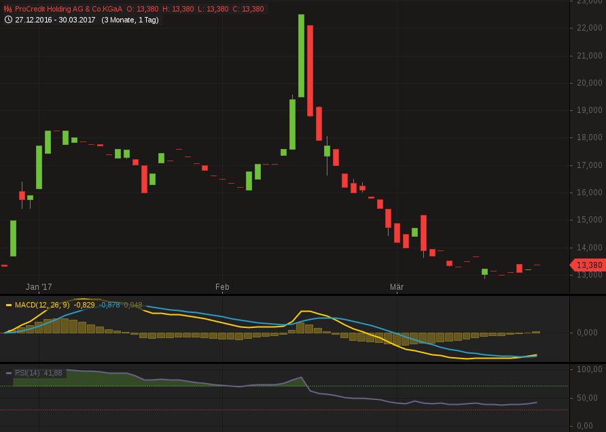The height and width of the screenshot is (432, 606).
Task: Click the clock icon beside the date range
Action: pos(9,20)
